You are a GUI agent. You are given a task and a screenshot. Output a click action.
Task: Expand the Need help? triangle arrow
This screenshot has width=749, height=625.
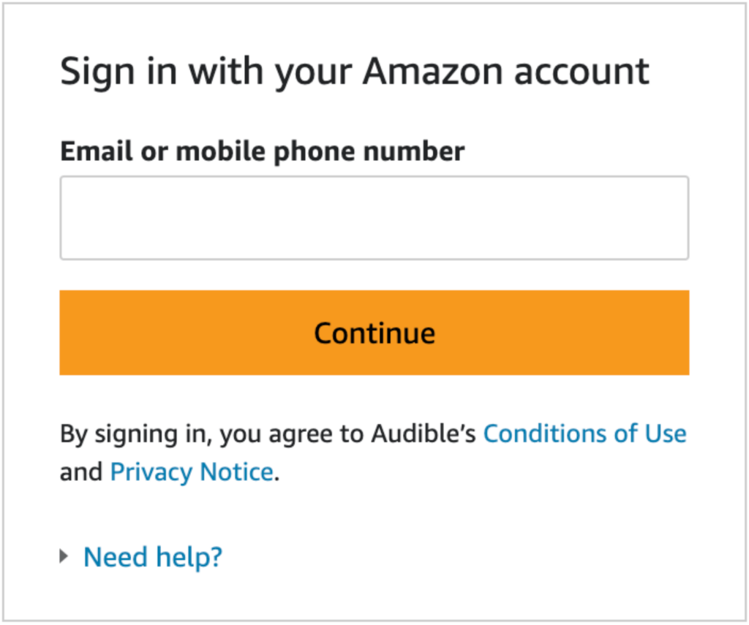click(x=64, y=557)
